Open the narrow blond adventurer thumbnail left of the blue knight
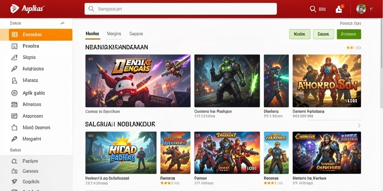383x191 pixels. point(276,153)
